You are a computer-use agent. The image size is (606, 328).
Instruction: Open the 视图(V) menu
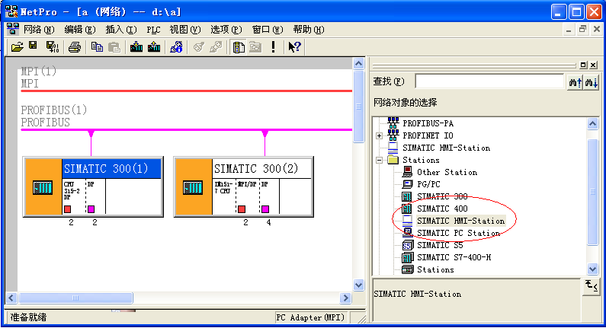[x=185, y=30]
